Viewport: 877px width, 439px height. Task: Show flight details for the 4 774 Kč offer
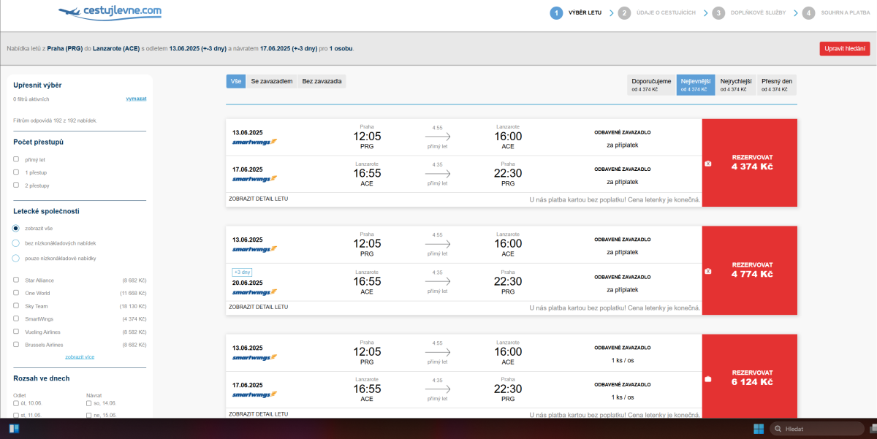pos(258,307)
